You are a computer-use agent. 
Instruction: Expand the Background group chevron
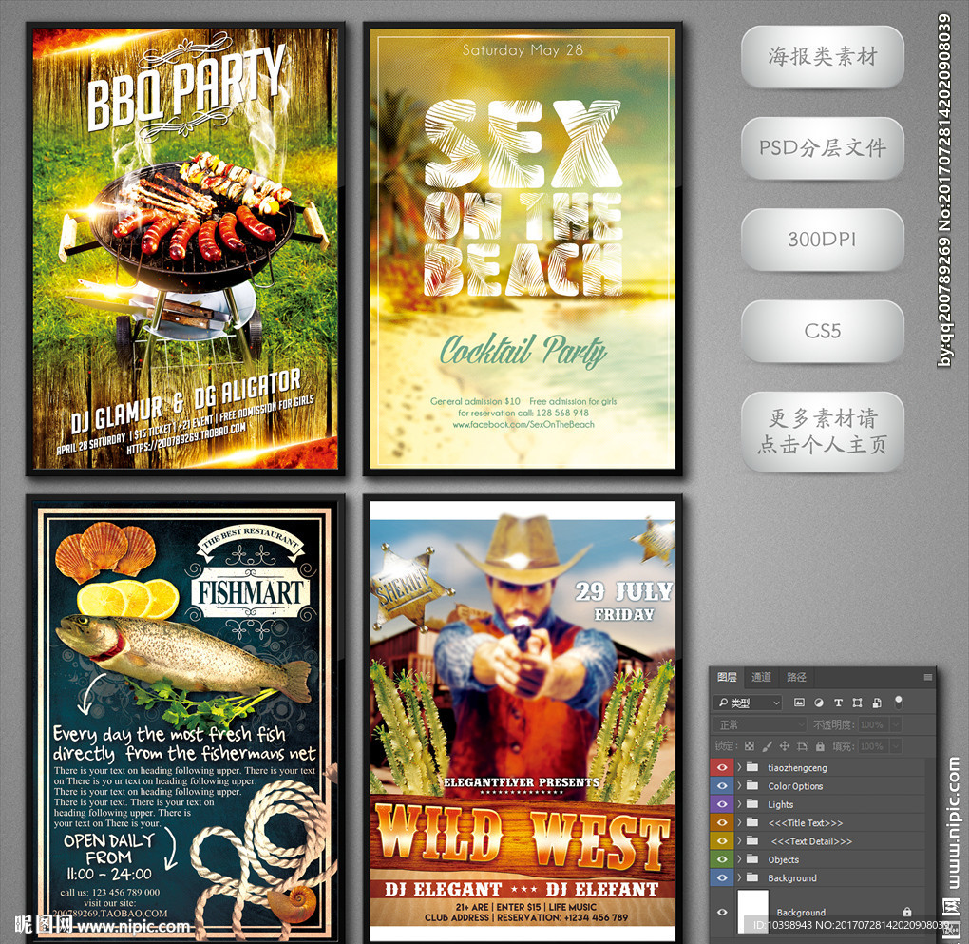click(x=739, y=877)
